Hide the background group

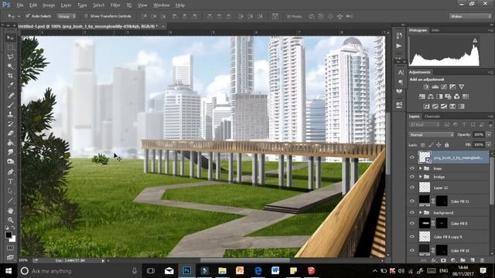pyautogui.click(x=412, y=212)
